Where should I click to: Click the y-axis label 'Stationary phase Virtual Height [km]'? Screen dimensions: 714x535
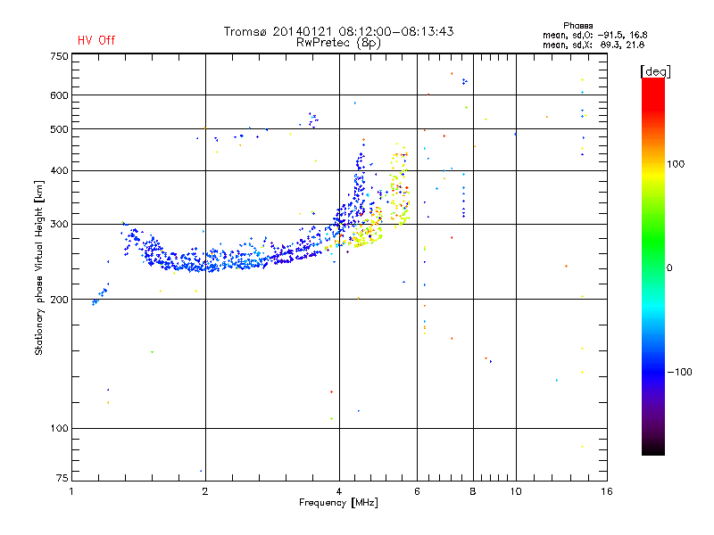[x=39, y=268]
